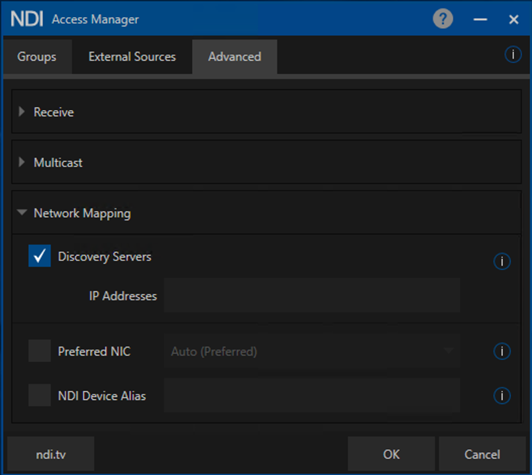
Task: Dismiss changes using the Cancel button
Action: 482,454
